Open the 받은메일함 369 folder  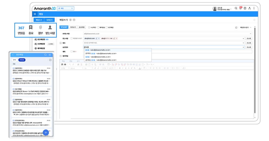42,39
